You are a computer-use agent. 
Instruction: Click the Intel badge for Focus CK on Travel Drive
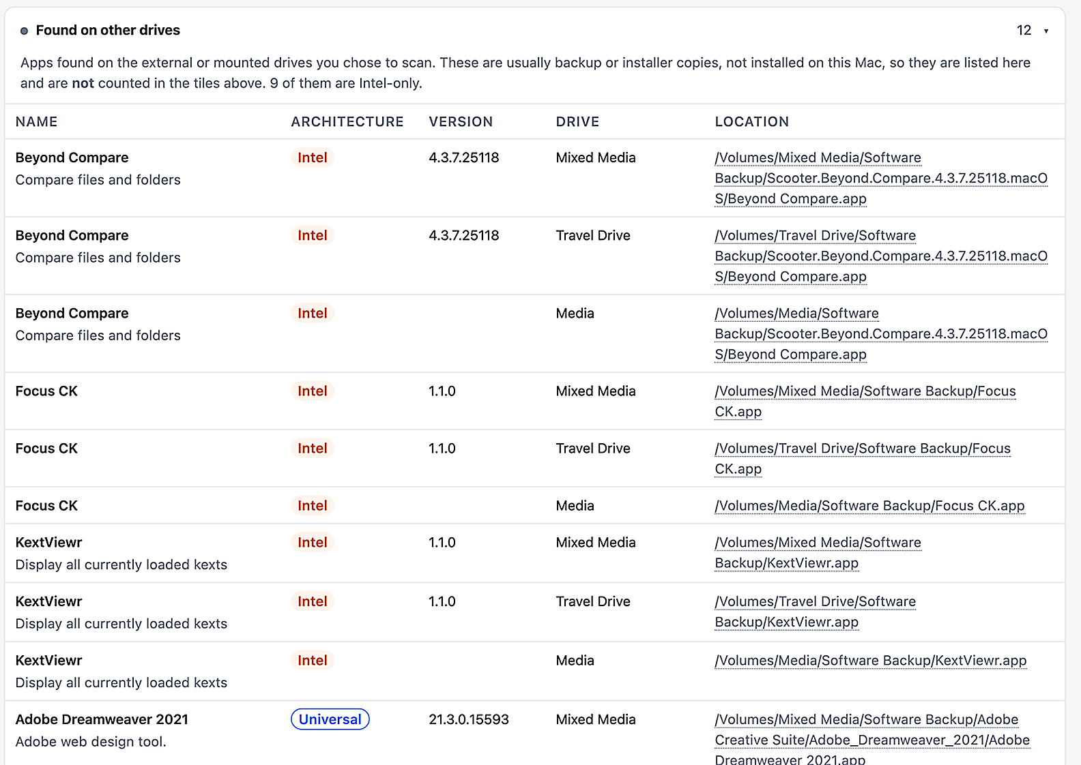point(313,448)
